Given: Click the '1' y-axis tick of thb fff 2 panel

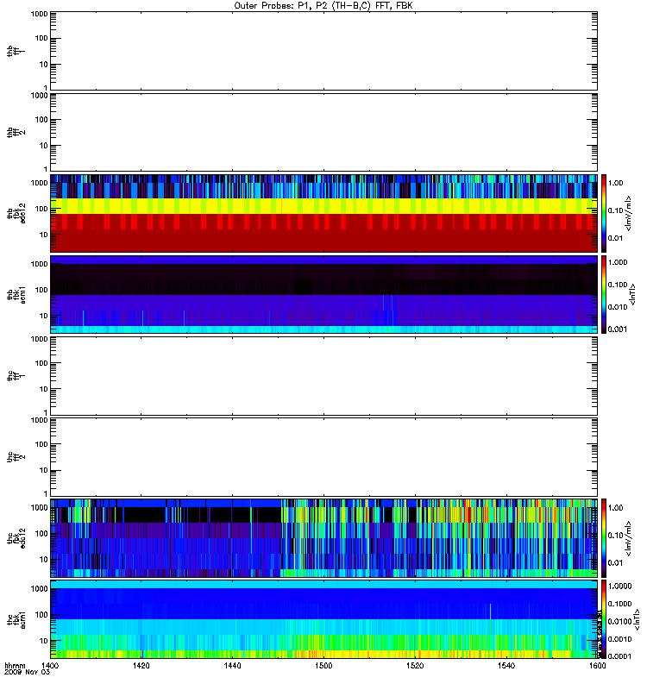Looking at the screenshot, I should (x=46, y=169).
